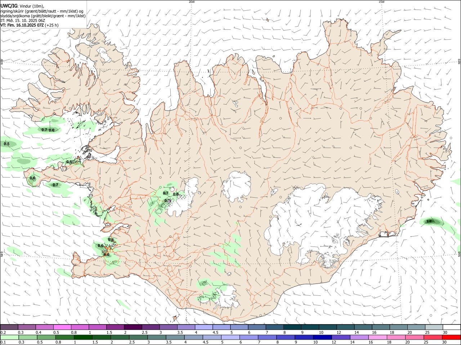This screenshot has height=345, width=461.
Task: Click the "VT: Fim. 16.10.2025 07Z" valid time
Action: [x=22, y=25]
